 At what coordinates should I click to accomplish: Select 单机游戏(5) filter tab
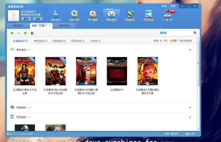[x=41, y=41]
